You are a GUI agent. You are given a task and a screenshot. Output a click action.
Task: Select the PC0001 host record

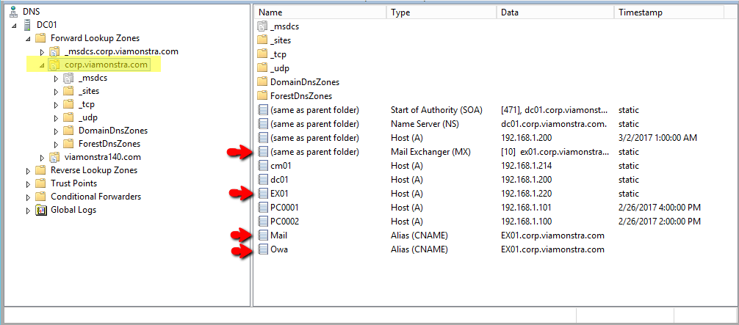pyautogui.click(x=284, y=208)
